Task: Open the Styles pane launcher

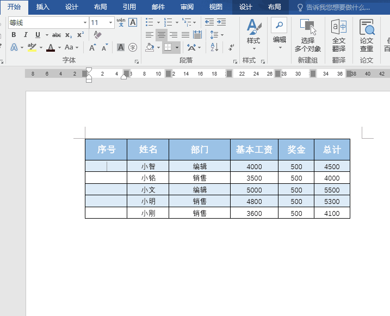Action: tap(263, 61)
